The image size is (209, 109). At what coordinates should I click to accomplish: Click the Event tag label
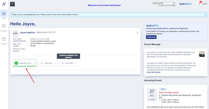tap(163, 89)
